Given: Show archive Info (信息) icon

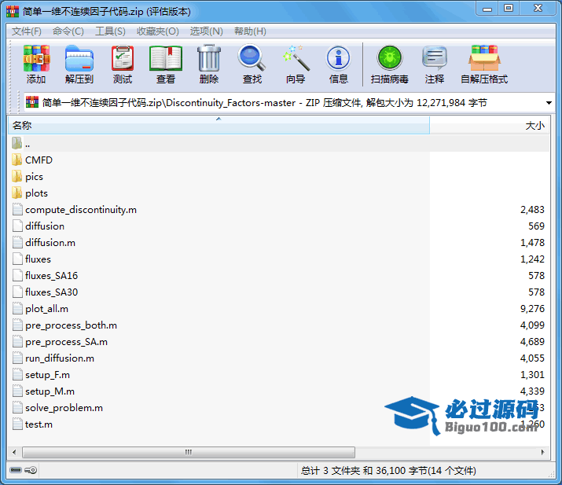Looking at the screenshot, I should click(x=338, y=57).
